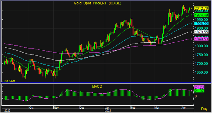Click the green arrow beside 1974.49
Viewport: 212px width, 113px height.
(x=191, y=15)
